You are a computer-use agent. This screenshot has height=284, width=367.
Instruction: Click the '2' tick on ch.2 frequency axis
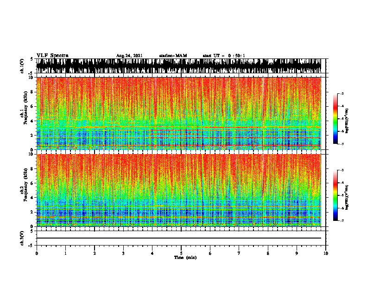[x=32, y=212]
